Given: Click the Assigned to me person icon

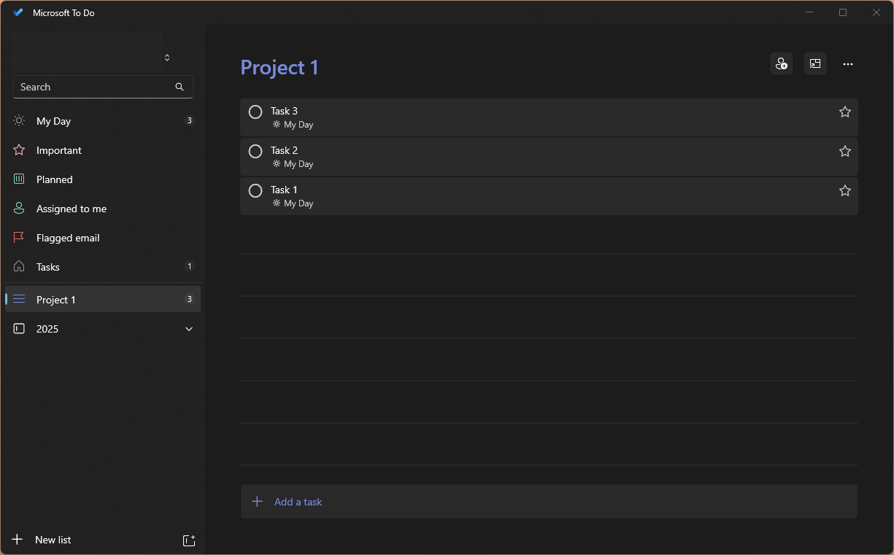Looking at the screenshot, I should tap(19, 208).
